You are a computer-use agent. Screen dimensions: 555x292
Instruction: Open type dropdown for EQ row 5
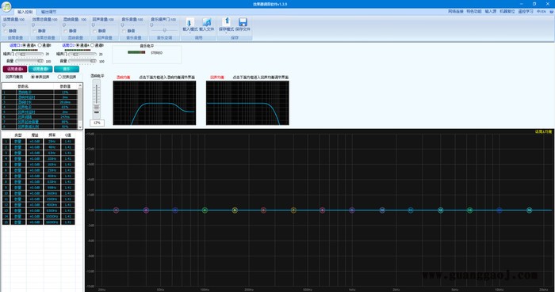[x=18, y=165]
